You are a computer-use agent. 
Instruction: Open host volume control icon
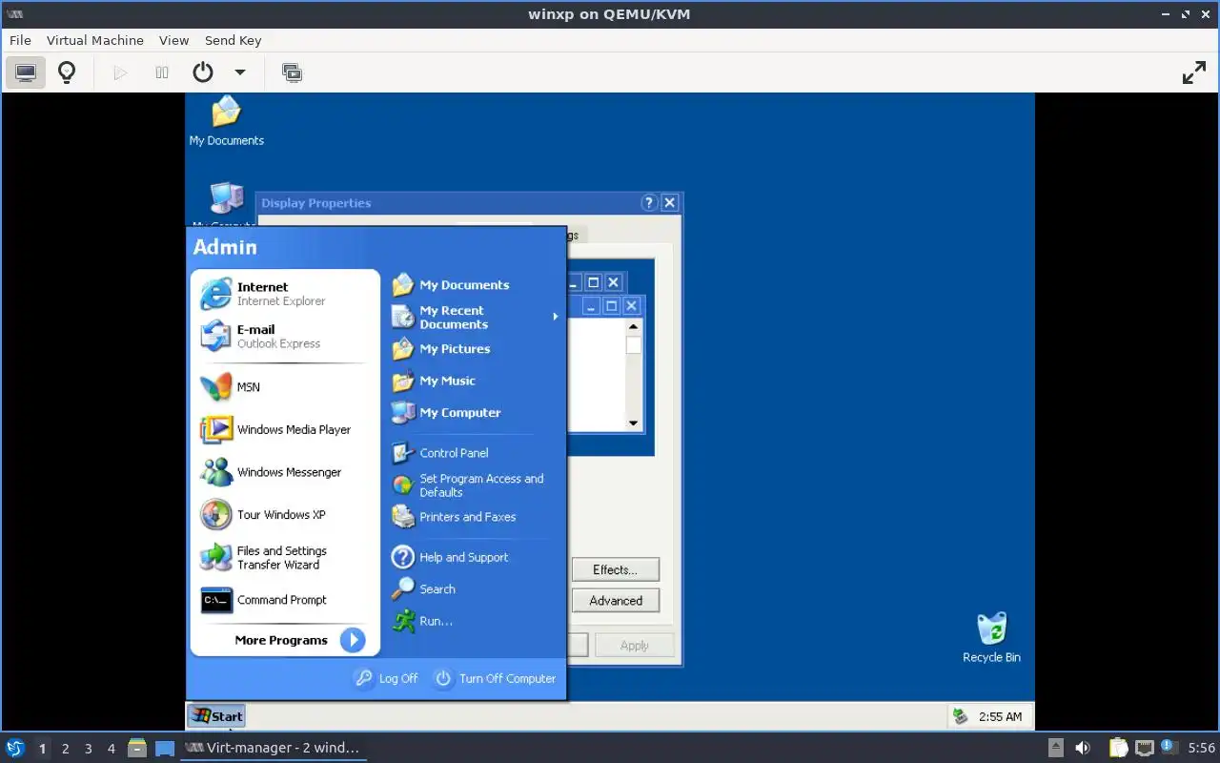pos(1082,748)
